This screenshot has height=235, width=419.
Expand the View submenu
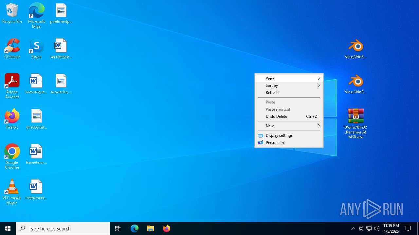(289, 78)
